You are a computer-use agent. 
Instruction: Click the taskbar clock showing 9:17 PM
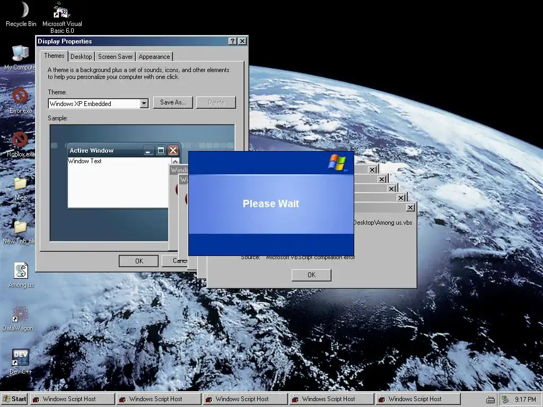pyautogui.click(x=525, y=400)
